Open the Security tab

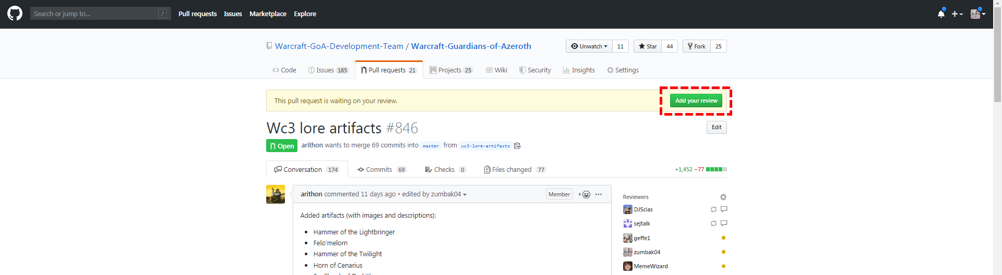point(535,70)
